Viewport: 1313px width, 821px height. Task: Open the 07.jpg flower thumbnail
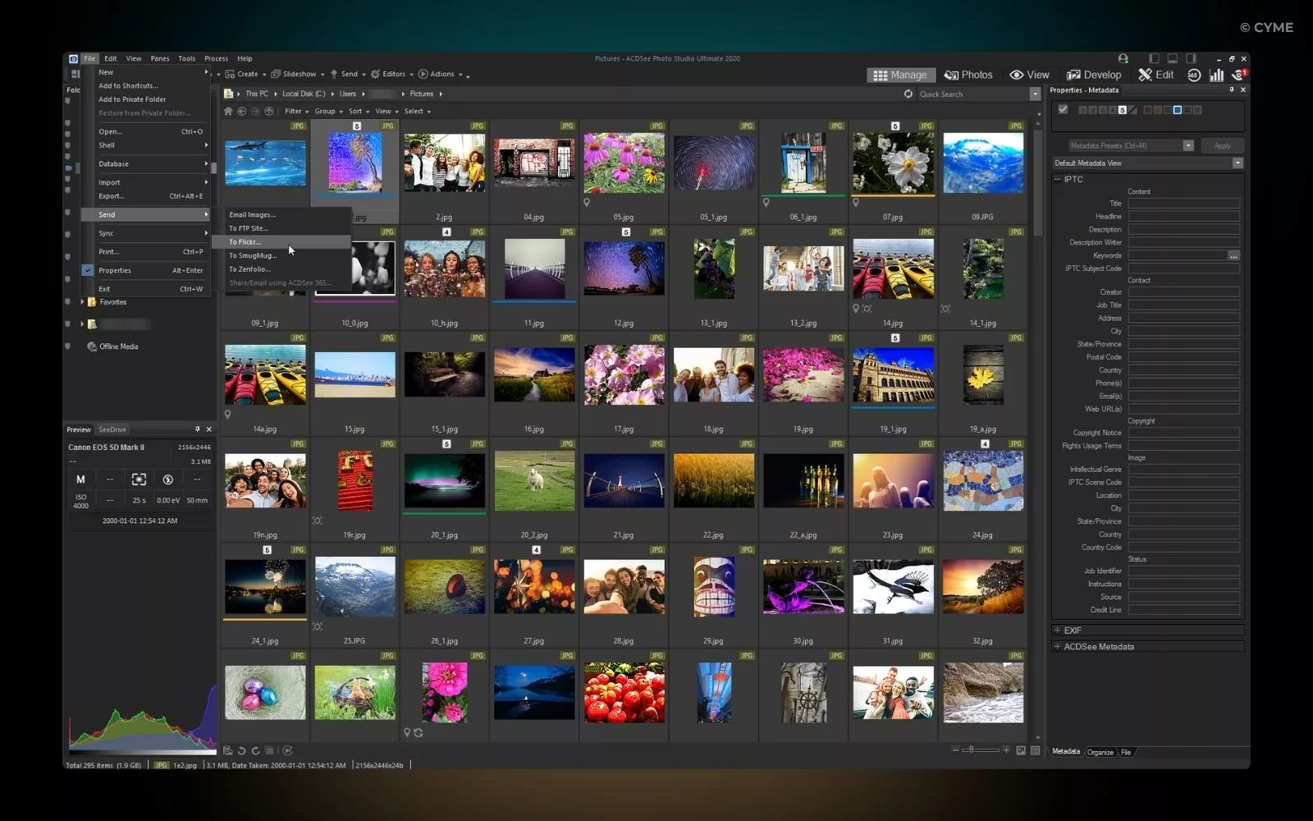893,163
